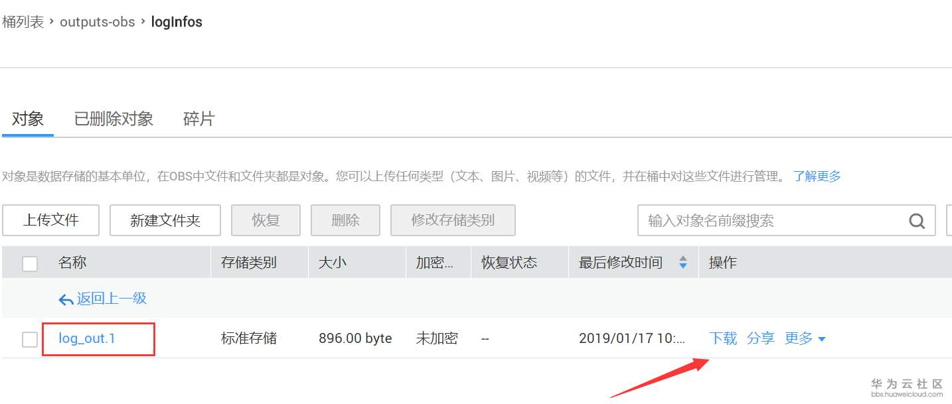
Task: Open the 碎片 tab
Action: (198, 119)
